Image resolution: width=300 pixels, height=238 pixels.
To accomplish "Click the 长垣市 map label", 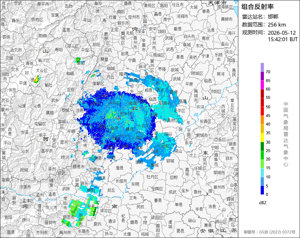I will 121,181.
